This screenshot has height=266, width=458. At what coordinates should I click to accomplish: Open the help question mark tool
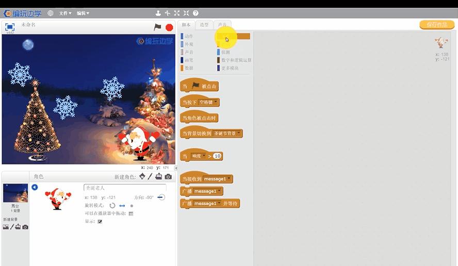tap(195, 13)
